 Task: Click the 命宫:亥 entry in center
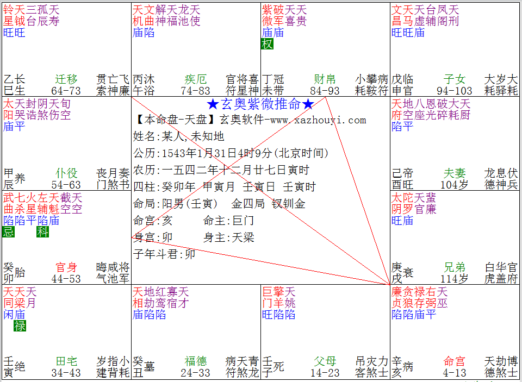(x=153, y=221)
